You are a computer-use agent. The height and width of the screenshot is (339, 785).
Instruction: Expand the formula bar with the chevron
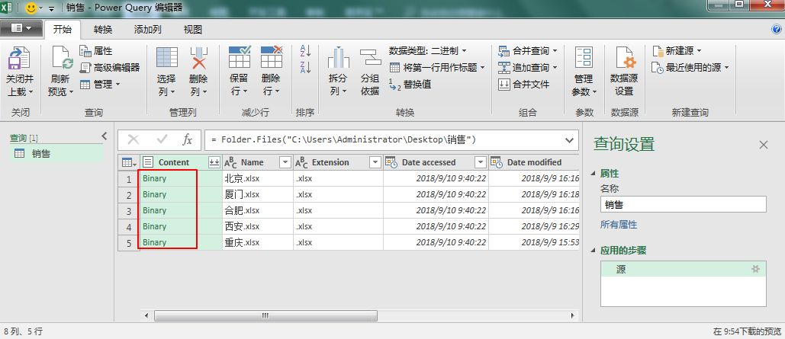pyautogui.click(x=569, y=140)
